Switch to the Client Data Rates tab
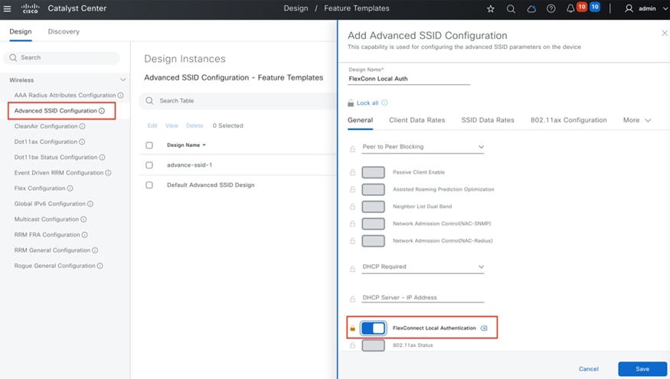 click(x=417, y=120)
